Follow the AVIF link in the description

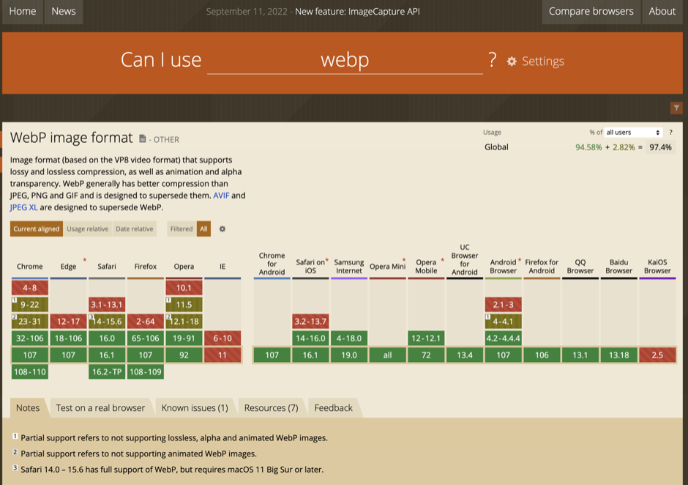[222, 196]
